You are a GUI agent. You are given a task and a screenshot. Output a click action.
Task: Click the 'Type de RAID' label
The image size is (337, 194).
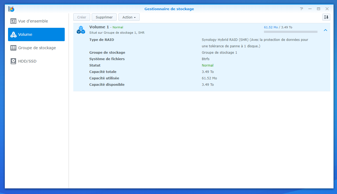point(102,40)
